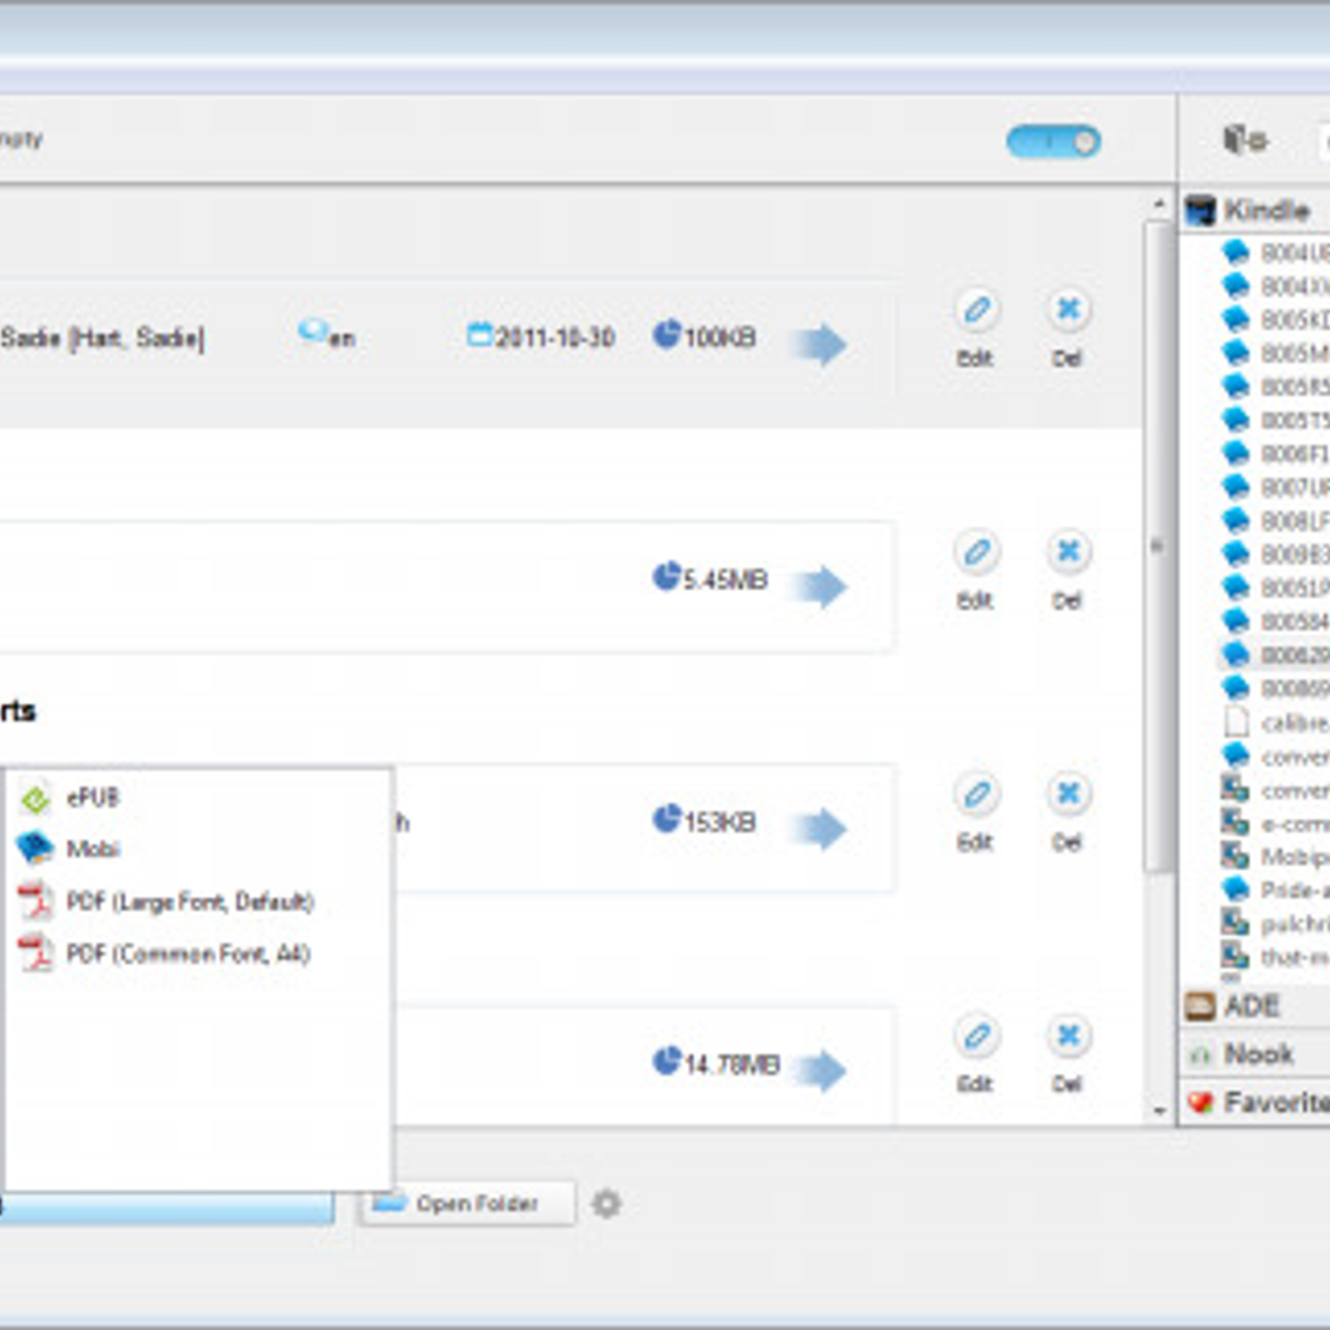Select the B008LF Kindle file
Viewport: 1330px width, 1330px height.
point(1274,520)
